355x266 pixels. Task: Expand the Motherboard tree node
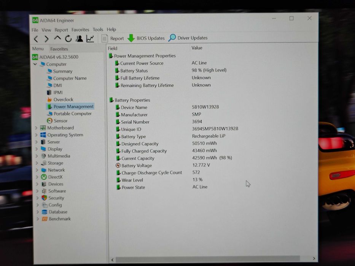(x=36, y=128)
